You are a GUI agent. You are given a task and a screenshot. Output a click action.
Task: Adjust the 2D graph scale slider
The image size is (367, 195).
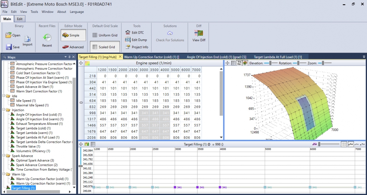click(x=329, y=144)
